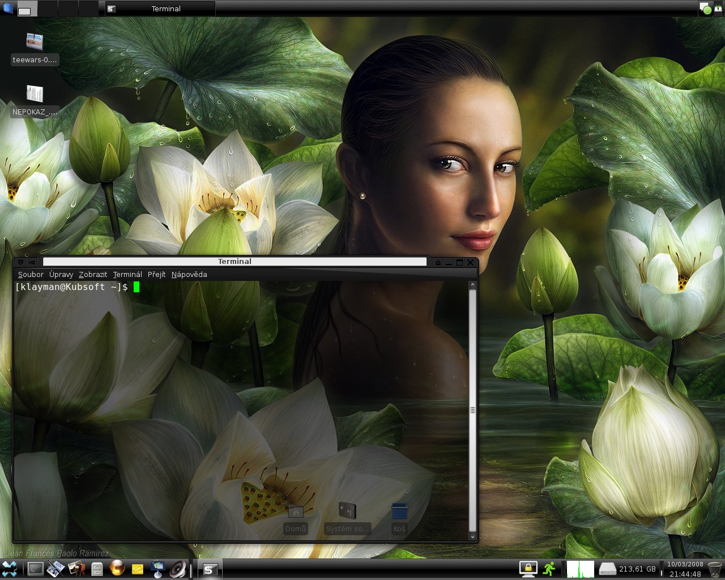The width and height of the screenshot is (725, 580).
Task: Click the terminal vertical scrollbar handle
Action: (473, 410)
